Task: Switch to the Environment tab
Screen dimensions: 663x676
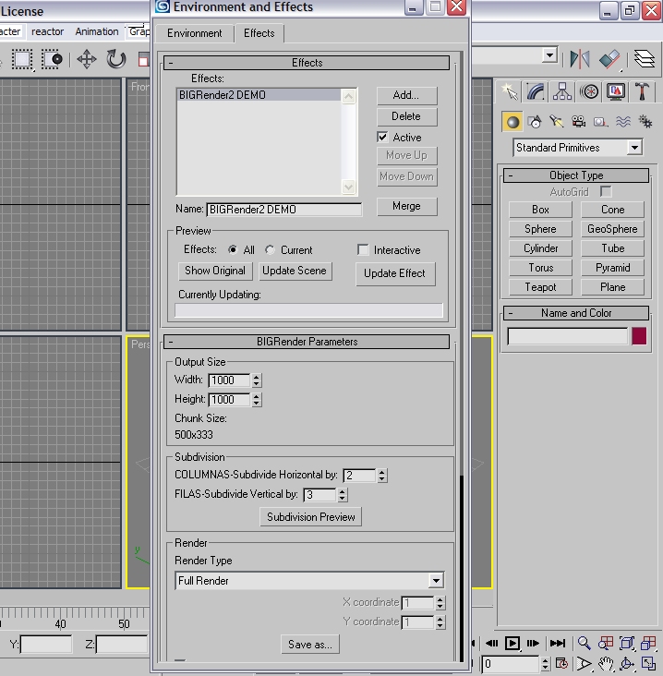Action: click(x=195, y=33)
